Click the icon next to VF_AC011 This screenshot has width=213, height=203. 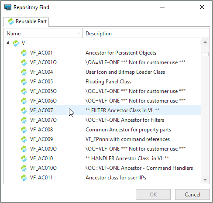(24, 178)
